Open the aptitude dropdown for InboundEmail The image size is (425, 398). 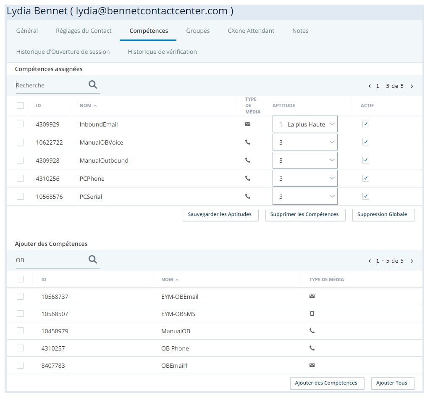tap(305, 124)
